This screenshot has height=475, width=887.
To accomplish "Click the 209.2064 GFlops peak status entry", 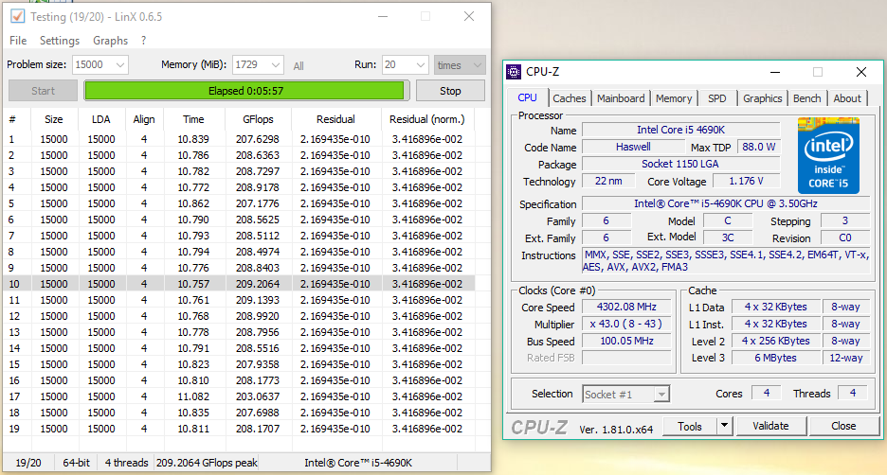I will [x=207, y=463].
